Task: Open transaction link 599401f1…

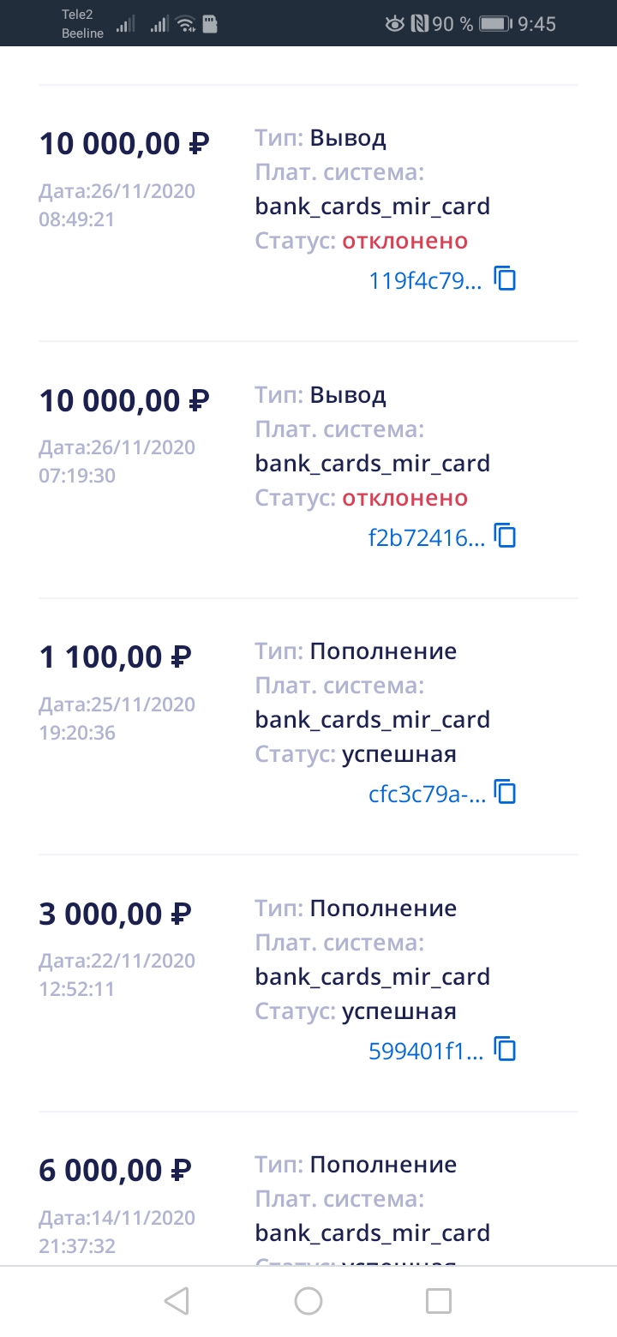Action: tap(425, 1051)
